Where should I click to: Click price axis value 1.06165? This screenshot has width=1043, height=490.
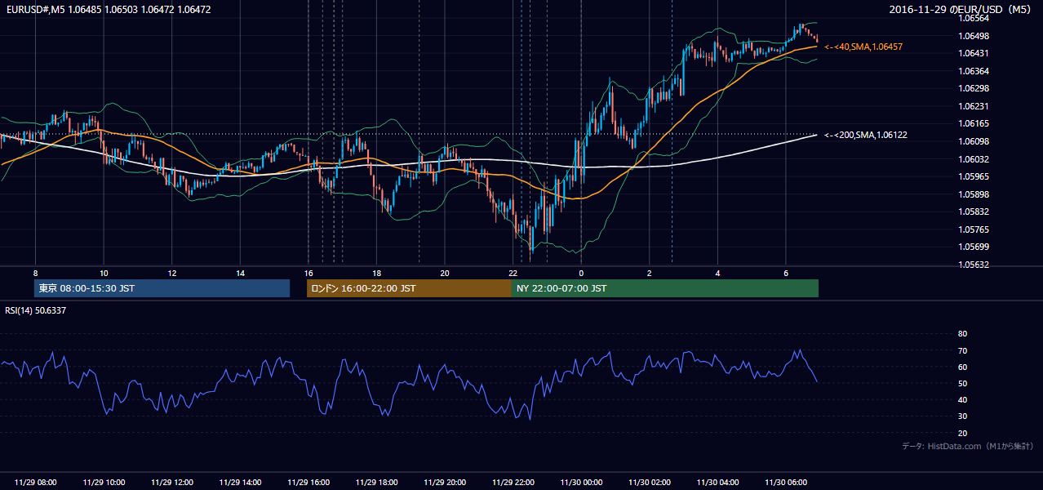tap(974, 123)
